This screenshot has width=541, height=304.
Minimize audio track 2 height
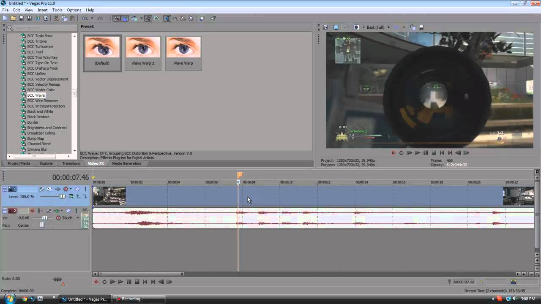click(5, 209)
